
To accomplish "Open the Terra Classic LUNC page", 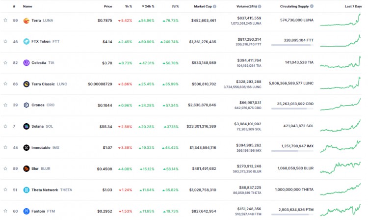I will pyautogui.click(x=49, y=84).
